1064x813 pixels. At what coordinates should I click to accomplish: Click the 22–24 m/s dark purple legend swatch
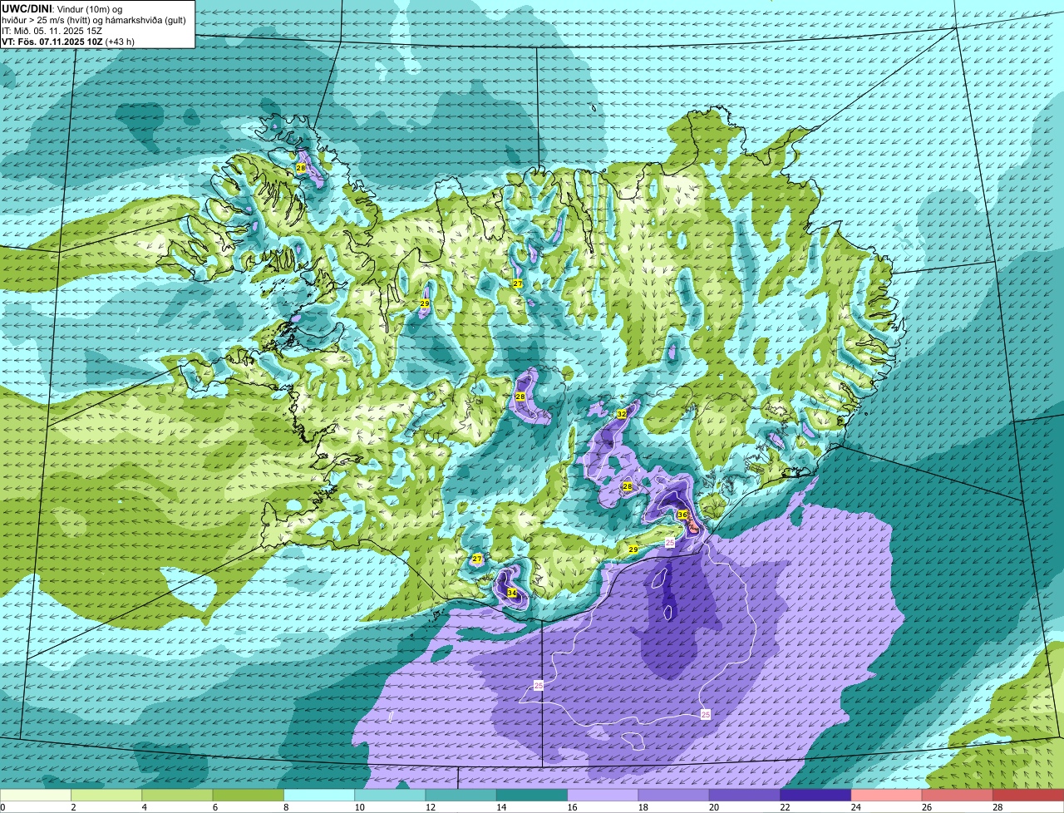(x=815, y=795)
